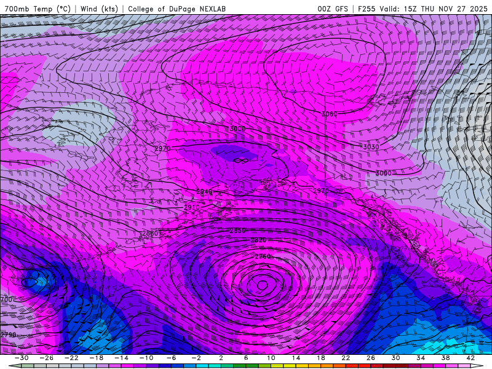Image resolution: width=492 pixels, height=369 pixels.
Task: Click the 'Valid: 15Z THU NOV 27 2025' text
Action: click(434, 9)
